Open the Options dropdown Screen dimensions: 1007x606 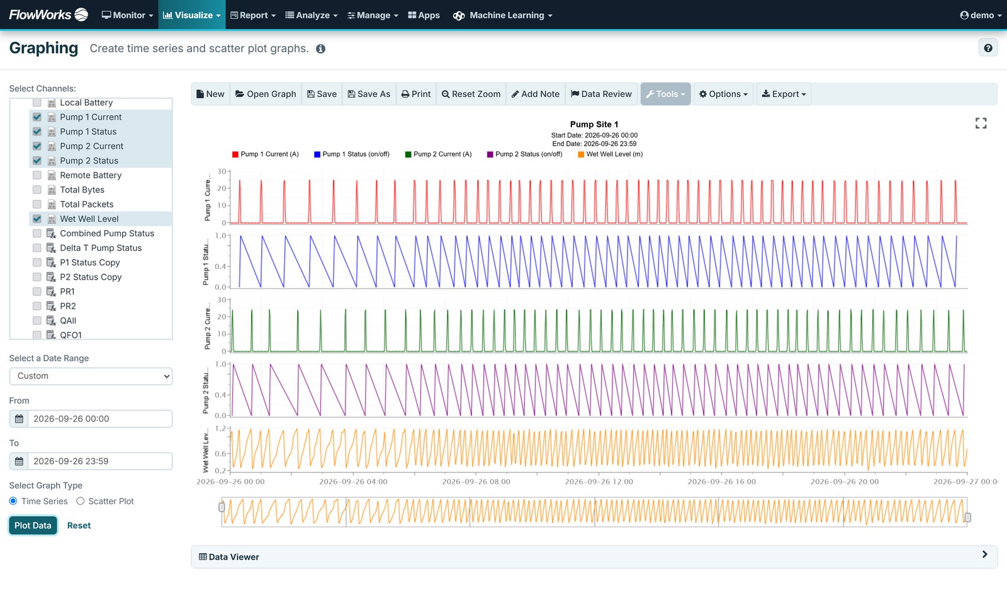click(x=723, y=94)
